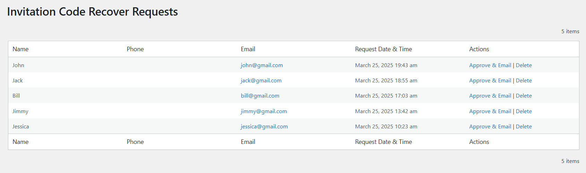Delete Jessica's recover request
Screen dimensions: 586x173
(x=524, y=127)
